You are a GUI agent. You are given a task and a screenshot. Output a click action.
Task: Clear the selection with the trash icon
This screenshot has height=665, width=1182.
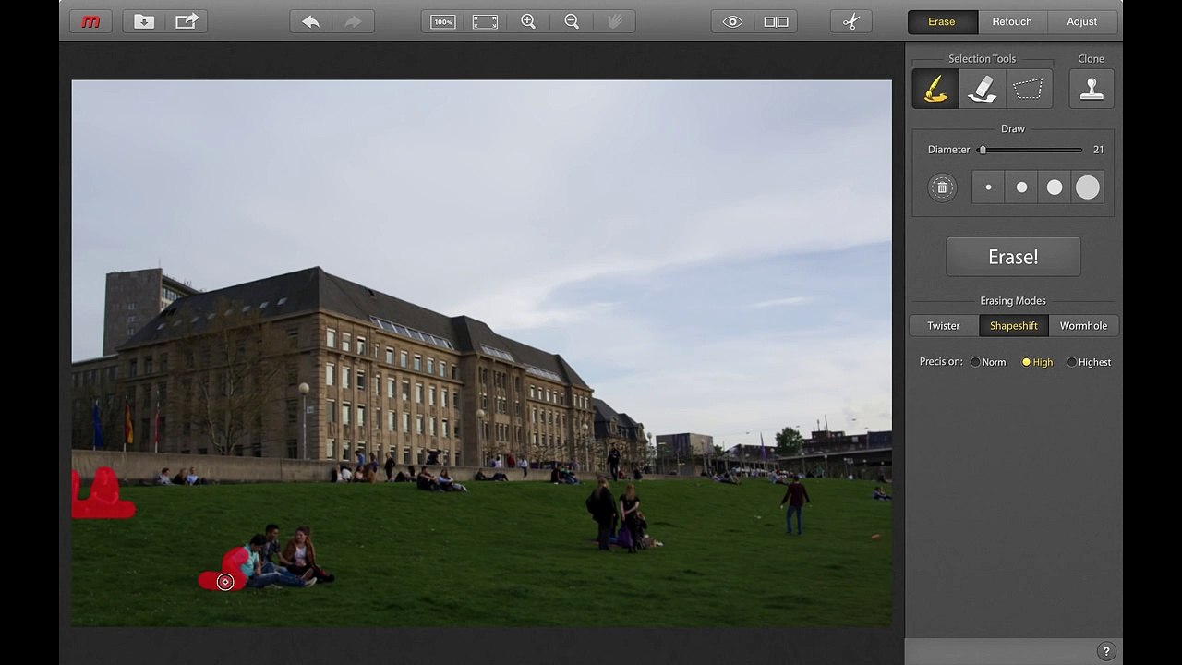(x=942, y=187)
